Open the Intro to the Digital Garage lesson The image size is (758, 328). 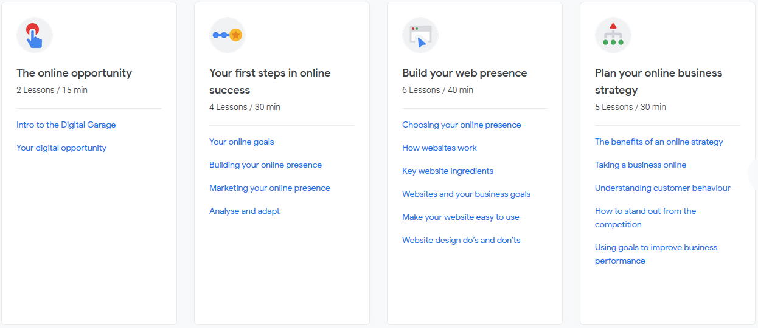click(66, 125)
